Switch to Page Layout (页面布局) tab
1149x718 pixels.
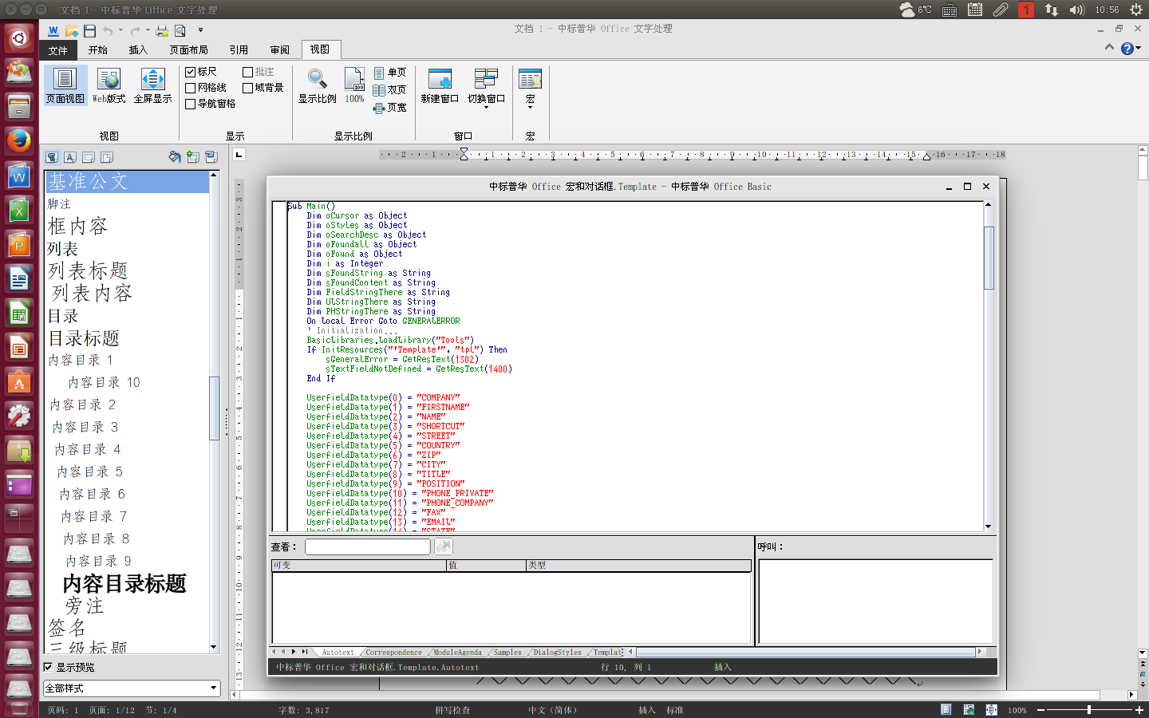188,50
